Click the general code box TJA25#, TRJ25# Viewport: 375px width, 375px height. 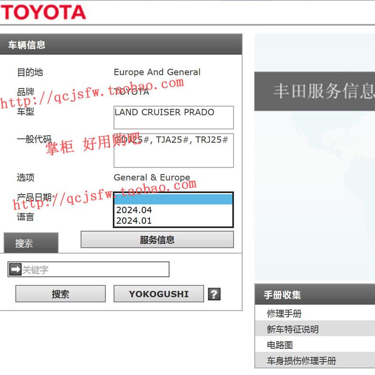click(x=173, y=150)
